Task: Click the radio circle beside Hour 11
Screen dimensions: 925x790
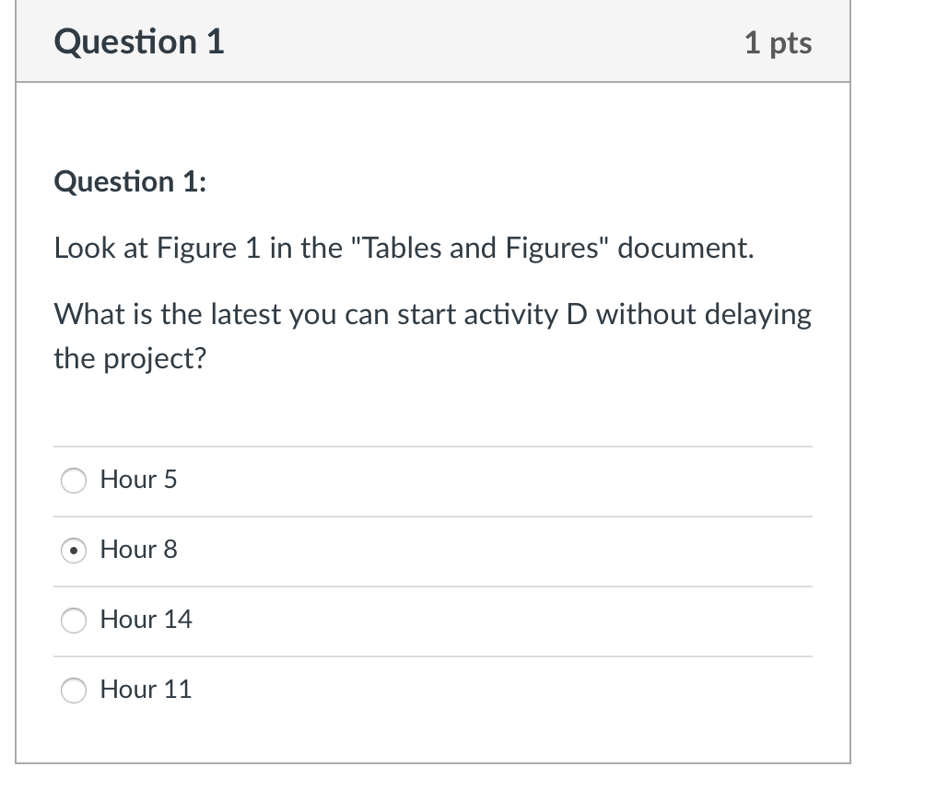Action: 74,691
